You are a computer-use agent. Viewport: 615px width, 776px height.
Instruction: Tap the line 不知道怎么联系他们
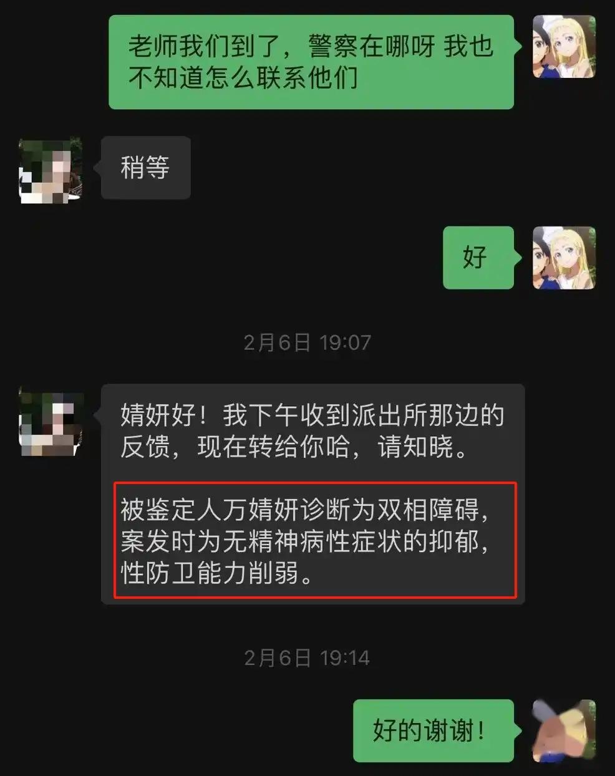pyautogui.click(x=243, y=79)
